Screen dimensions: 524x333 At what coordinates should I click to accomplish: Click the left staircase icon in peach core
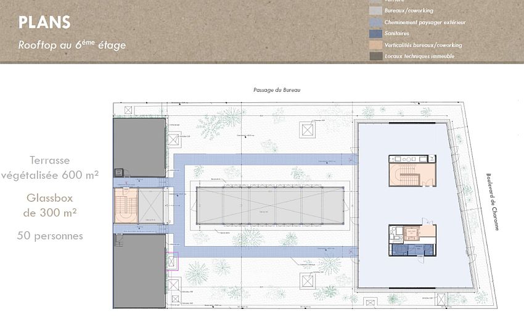click(124, 205)
